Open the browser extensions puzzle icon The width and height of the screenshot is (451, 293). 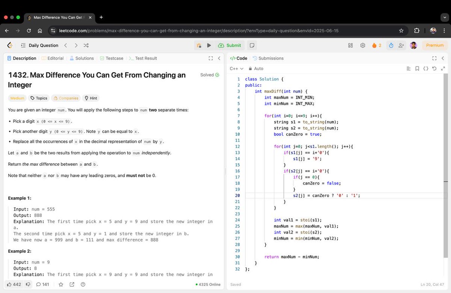click(x=416, y=31)
